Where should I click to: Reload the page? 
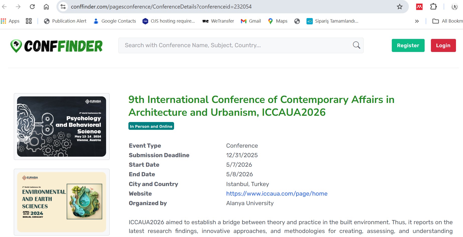[x=32, y=7]
